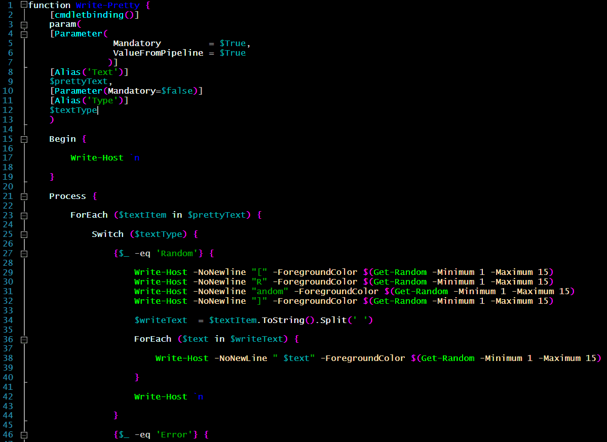Click the $textType parameter on line 12

pos(72,110)
